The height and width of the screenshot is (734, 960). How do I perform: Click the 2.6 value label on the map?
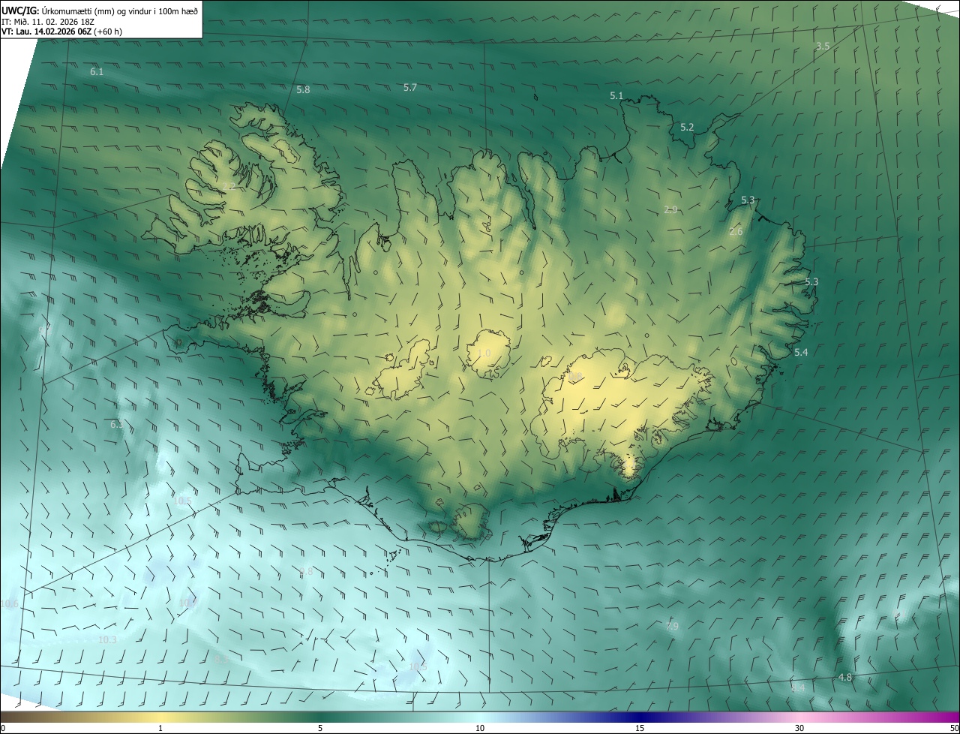coord(736,232)
